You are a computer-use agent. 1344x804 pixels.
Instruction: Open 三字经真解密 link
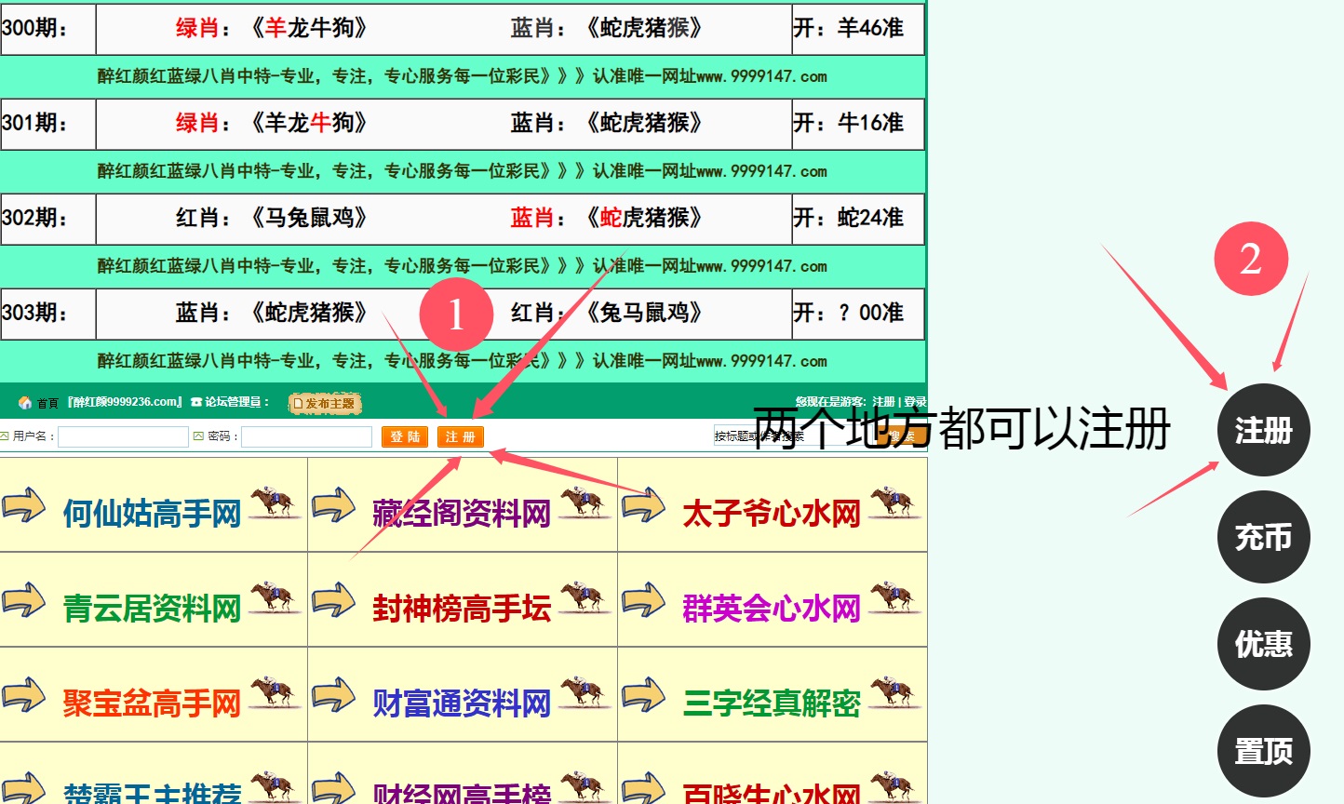pos(772,703)
